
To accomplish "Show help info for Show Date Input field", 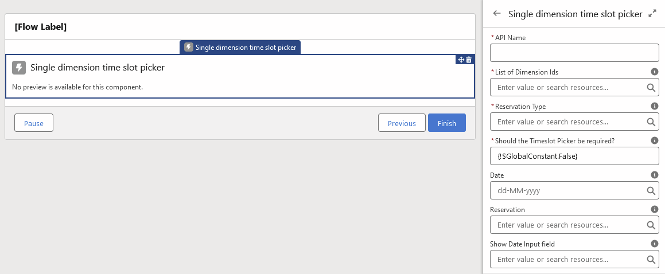I will coord(654,244).
